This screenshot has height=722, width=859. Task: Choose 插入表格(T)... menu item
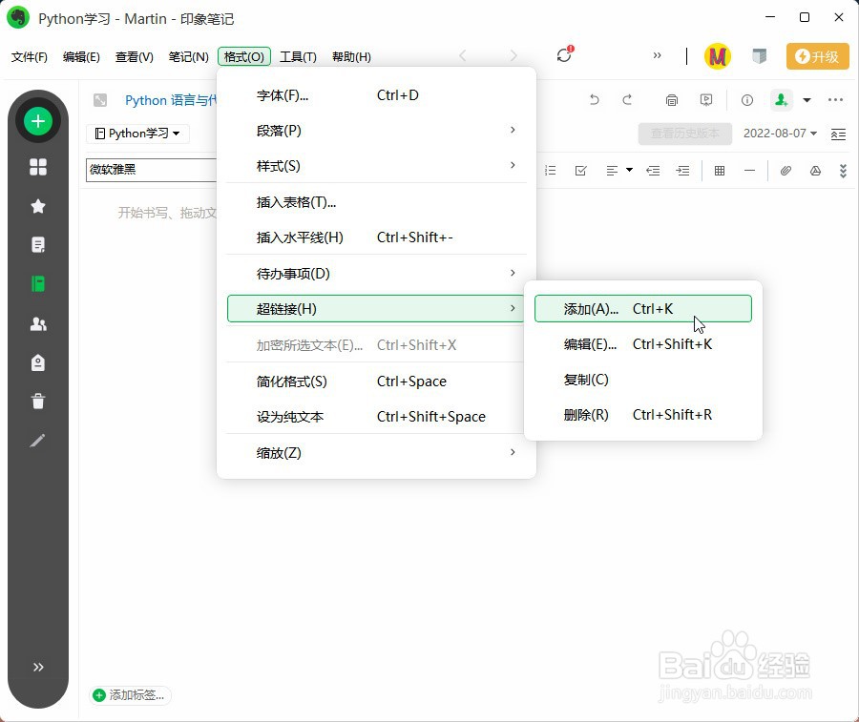pyautogui.click(x=376, y=202)
